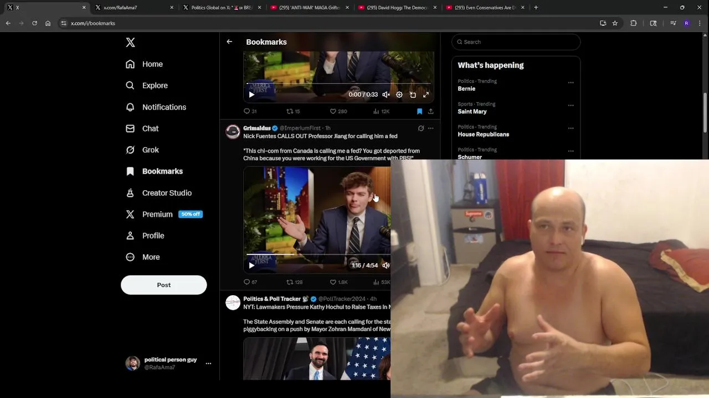Open Grok explain on Grimaldus post

point(421,128)
